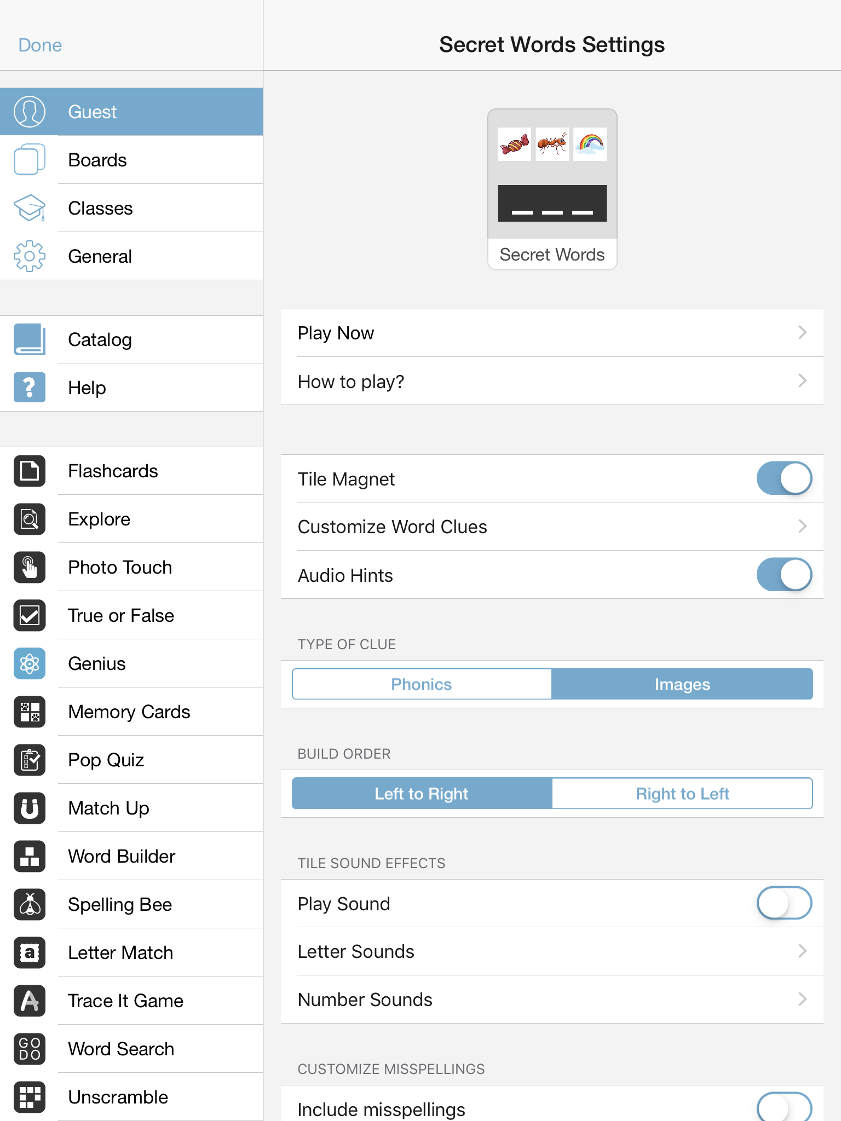This screenshot has height=1121, width=841.
Task: Open the Letter Sounds disclosure chevron
Action: (802, 951)
